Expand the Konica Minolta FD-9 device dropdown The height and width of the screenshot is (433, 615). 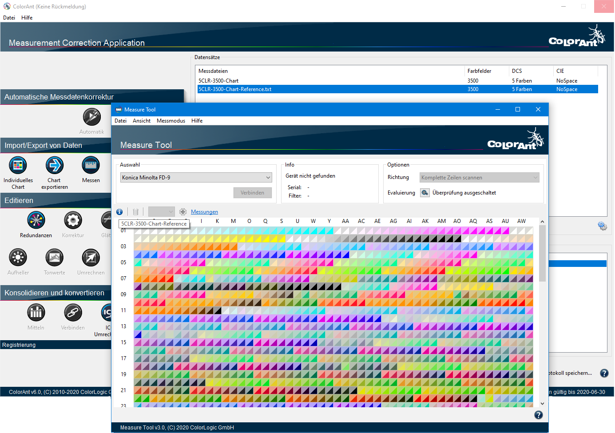[196, 178]
